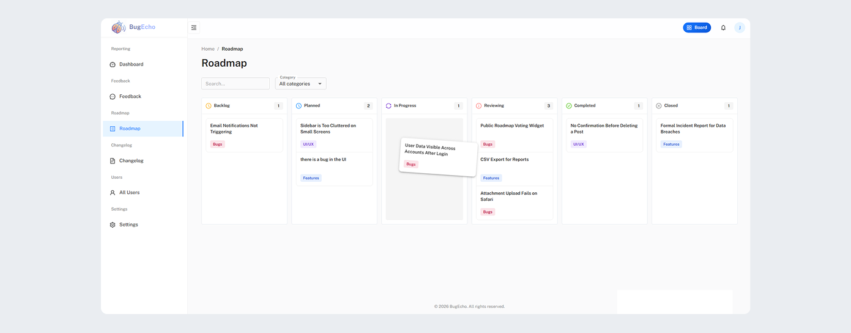Expand the All categories dropdown
Viewport: 851px width, 333px height.
point(300,84)
